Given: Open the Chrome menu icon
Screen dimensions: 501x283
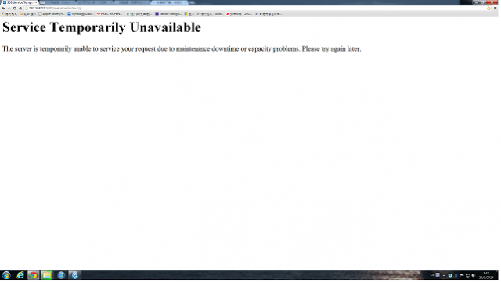Looking at the screenshot, I should click(x=496, y=9).
